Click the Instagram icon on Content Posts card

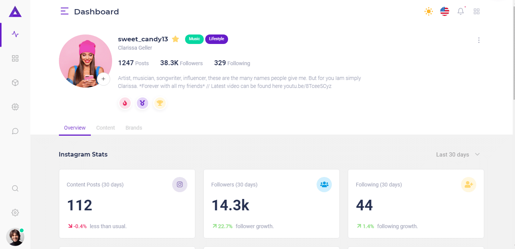[179, 185]
